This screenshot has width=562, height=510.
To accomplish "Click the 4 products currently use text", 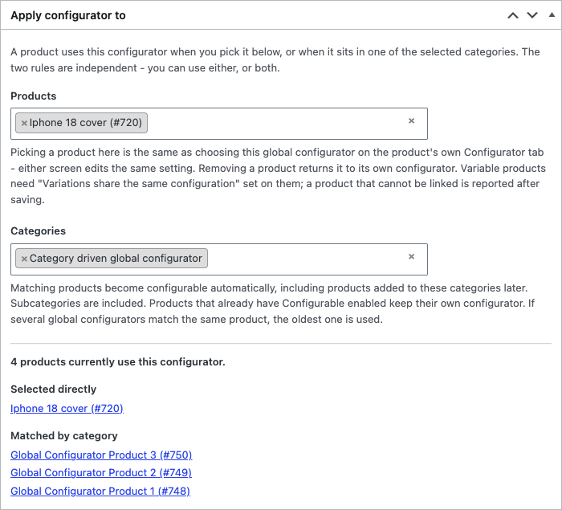I will coord(118,362).
